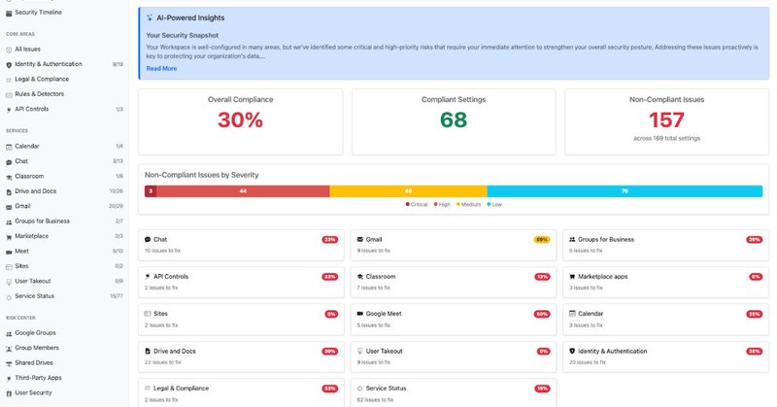Click camera icon on Google Meet card
This screenshot has width=777, height=407.
[359, 314]
